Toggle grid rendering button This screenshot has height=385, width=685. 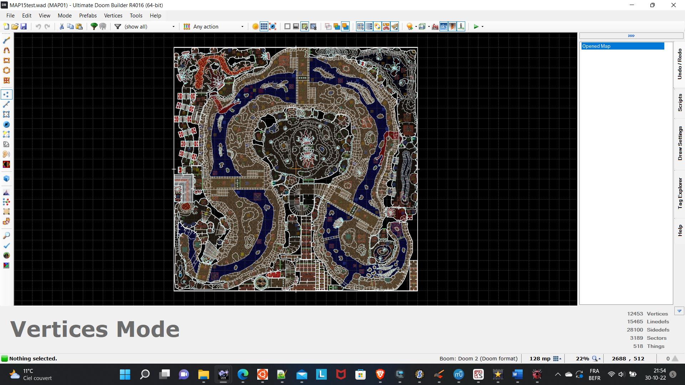(x=264, y=26)
